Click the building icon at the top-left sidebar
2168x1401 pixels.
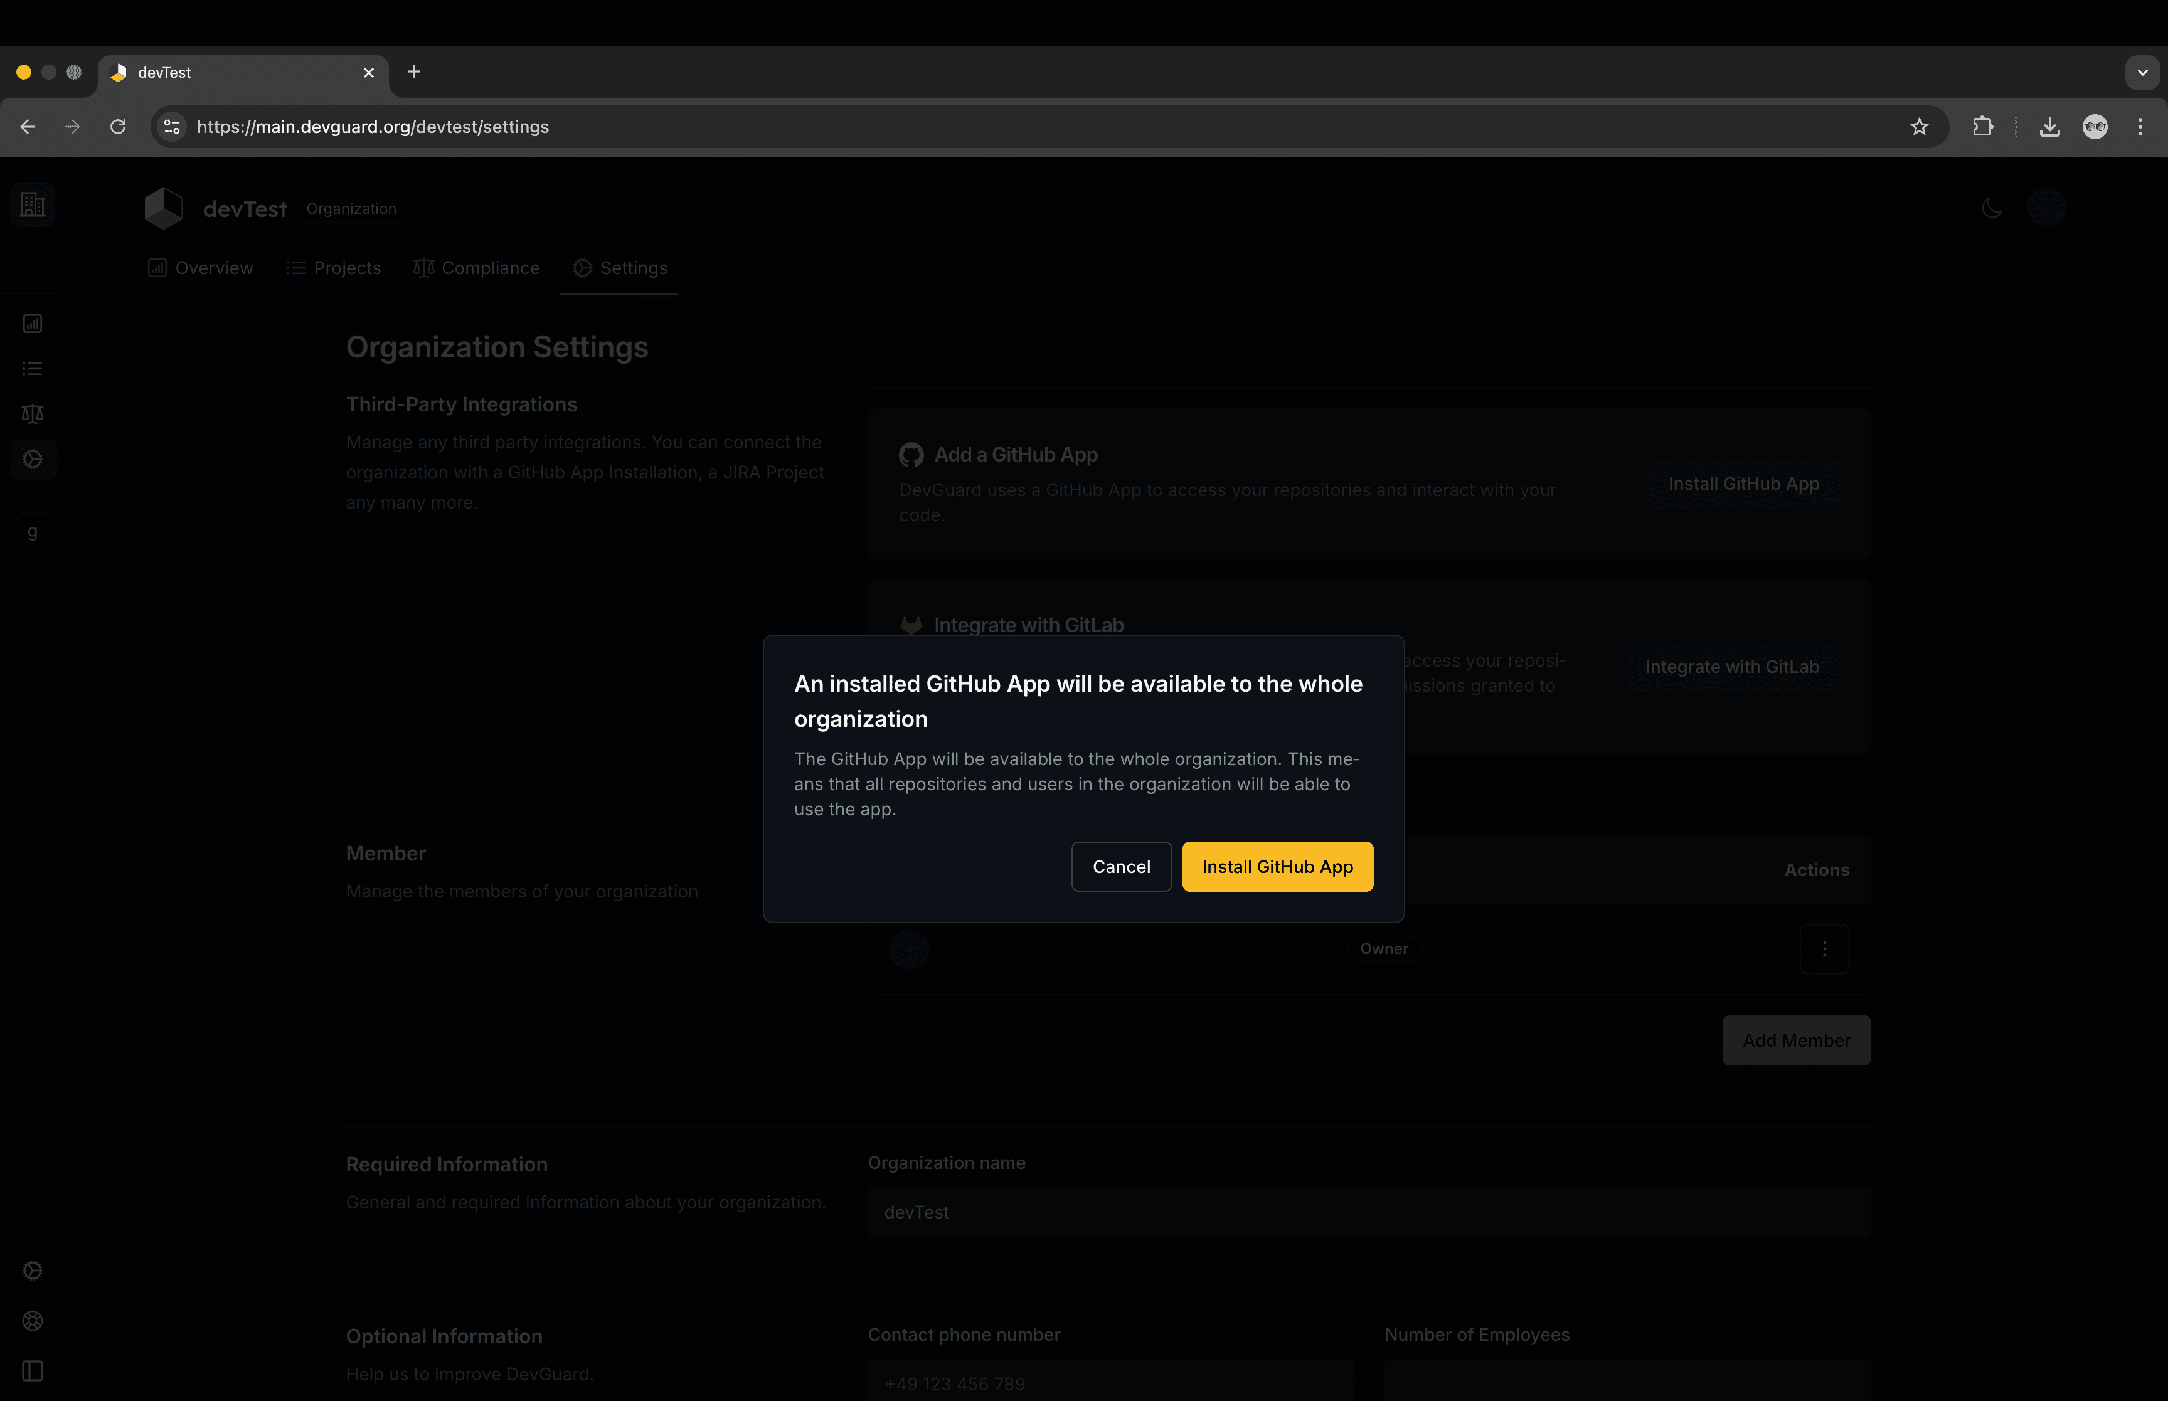(32, 204)
